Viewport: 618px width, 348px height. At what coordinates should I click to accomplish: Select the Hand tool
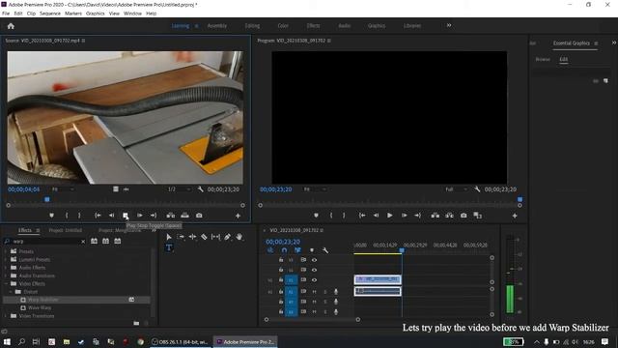click(x=239, y=237)
